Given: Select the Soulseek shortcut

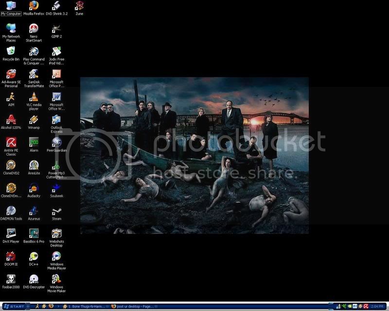Looking at the screenshot, I should (x=56, y=190).
